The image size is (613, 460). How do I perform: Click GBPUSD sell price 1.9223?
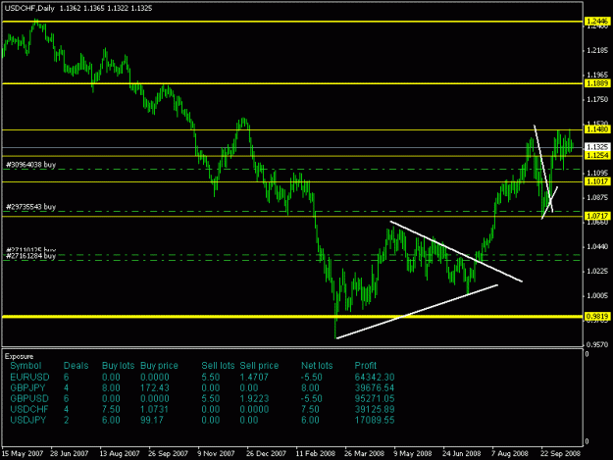254,398
